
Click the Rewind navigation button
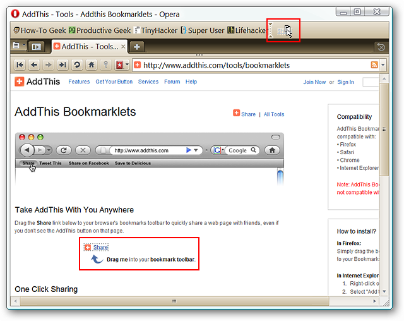point(20,64)
